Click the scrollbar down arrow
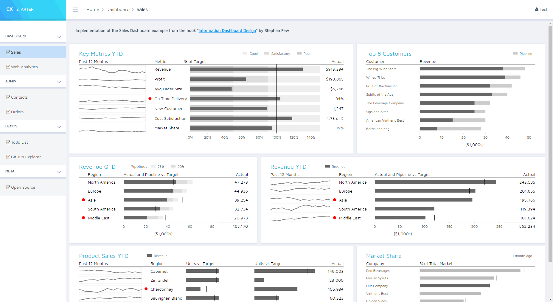The width and height of the screenshot is (553, 302). (550, 299)
